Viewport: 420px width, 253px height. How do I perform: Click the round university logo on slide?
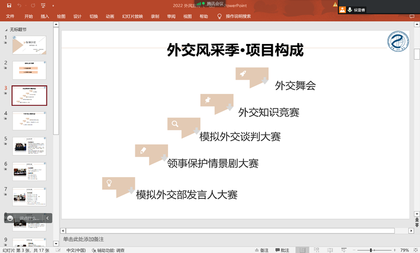[x=398, y=41]
